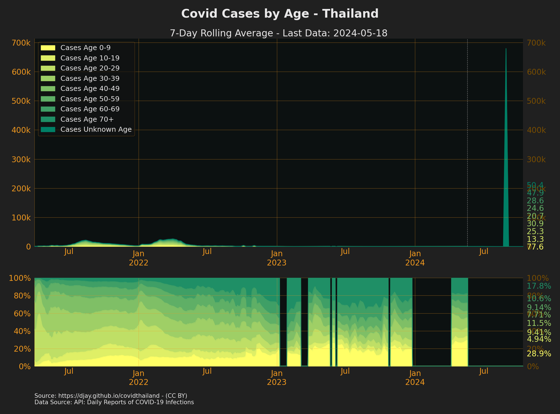Select the 'Cases Age 70+' legend label

click(87, 119)
